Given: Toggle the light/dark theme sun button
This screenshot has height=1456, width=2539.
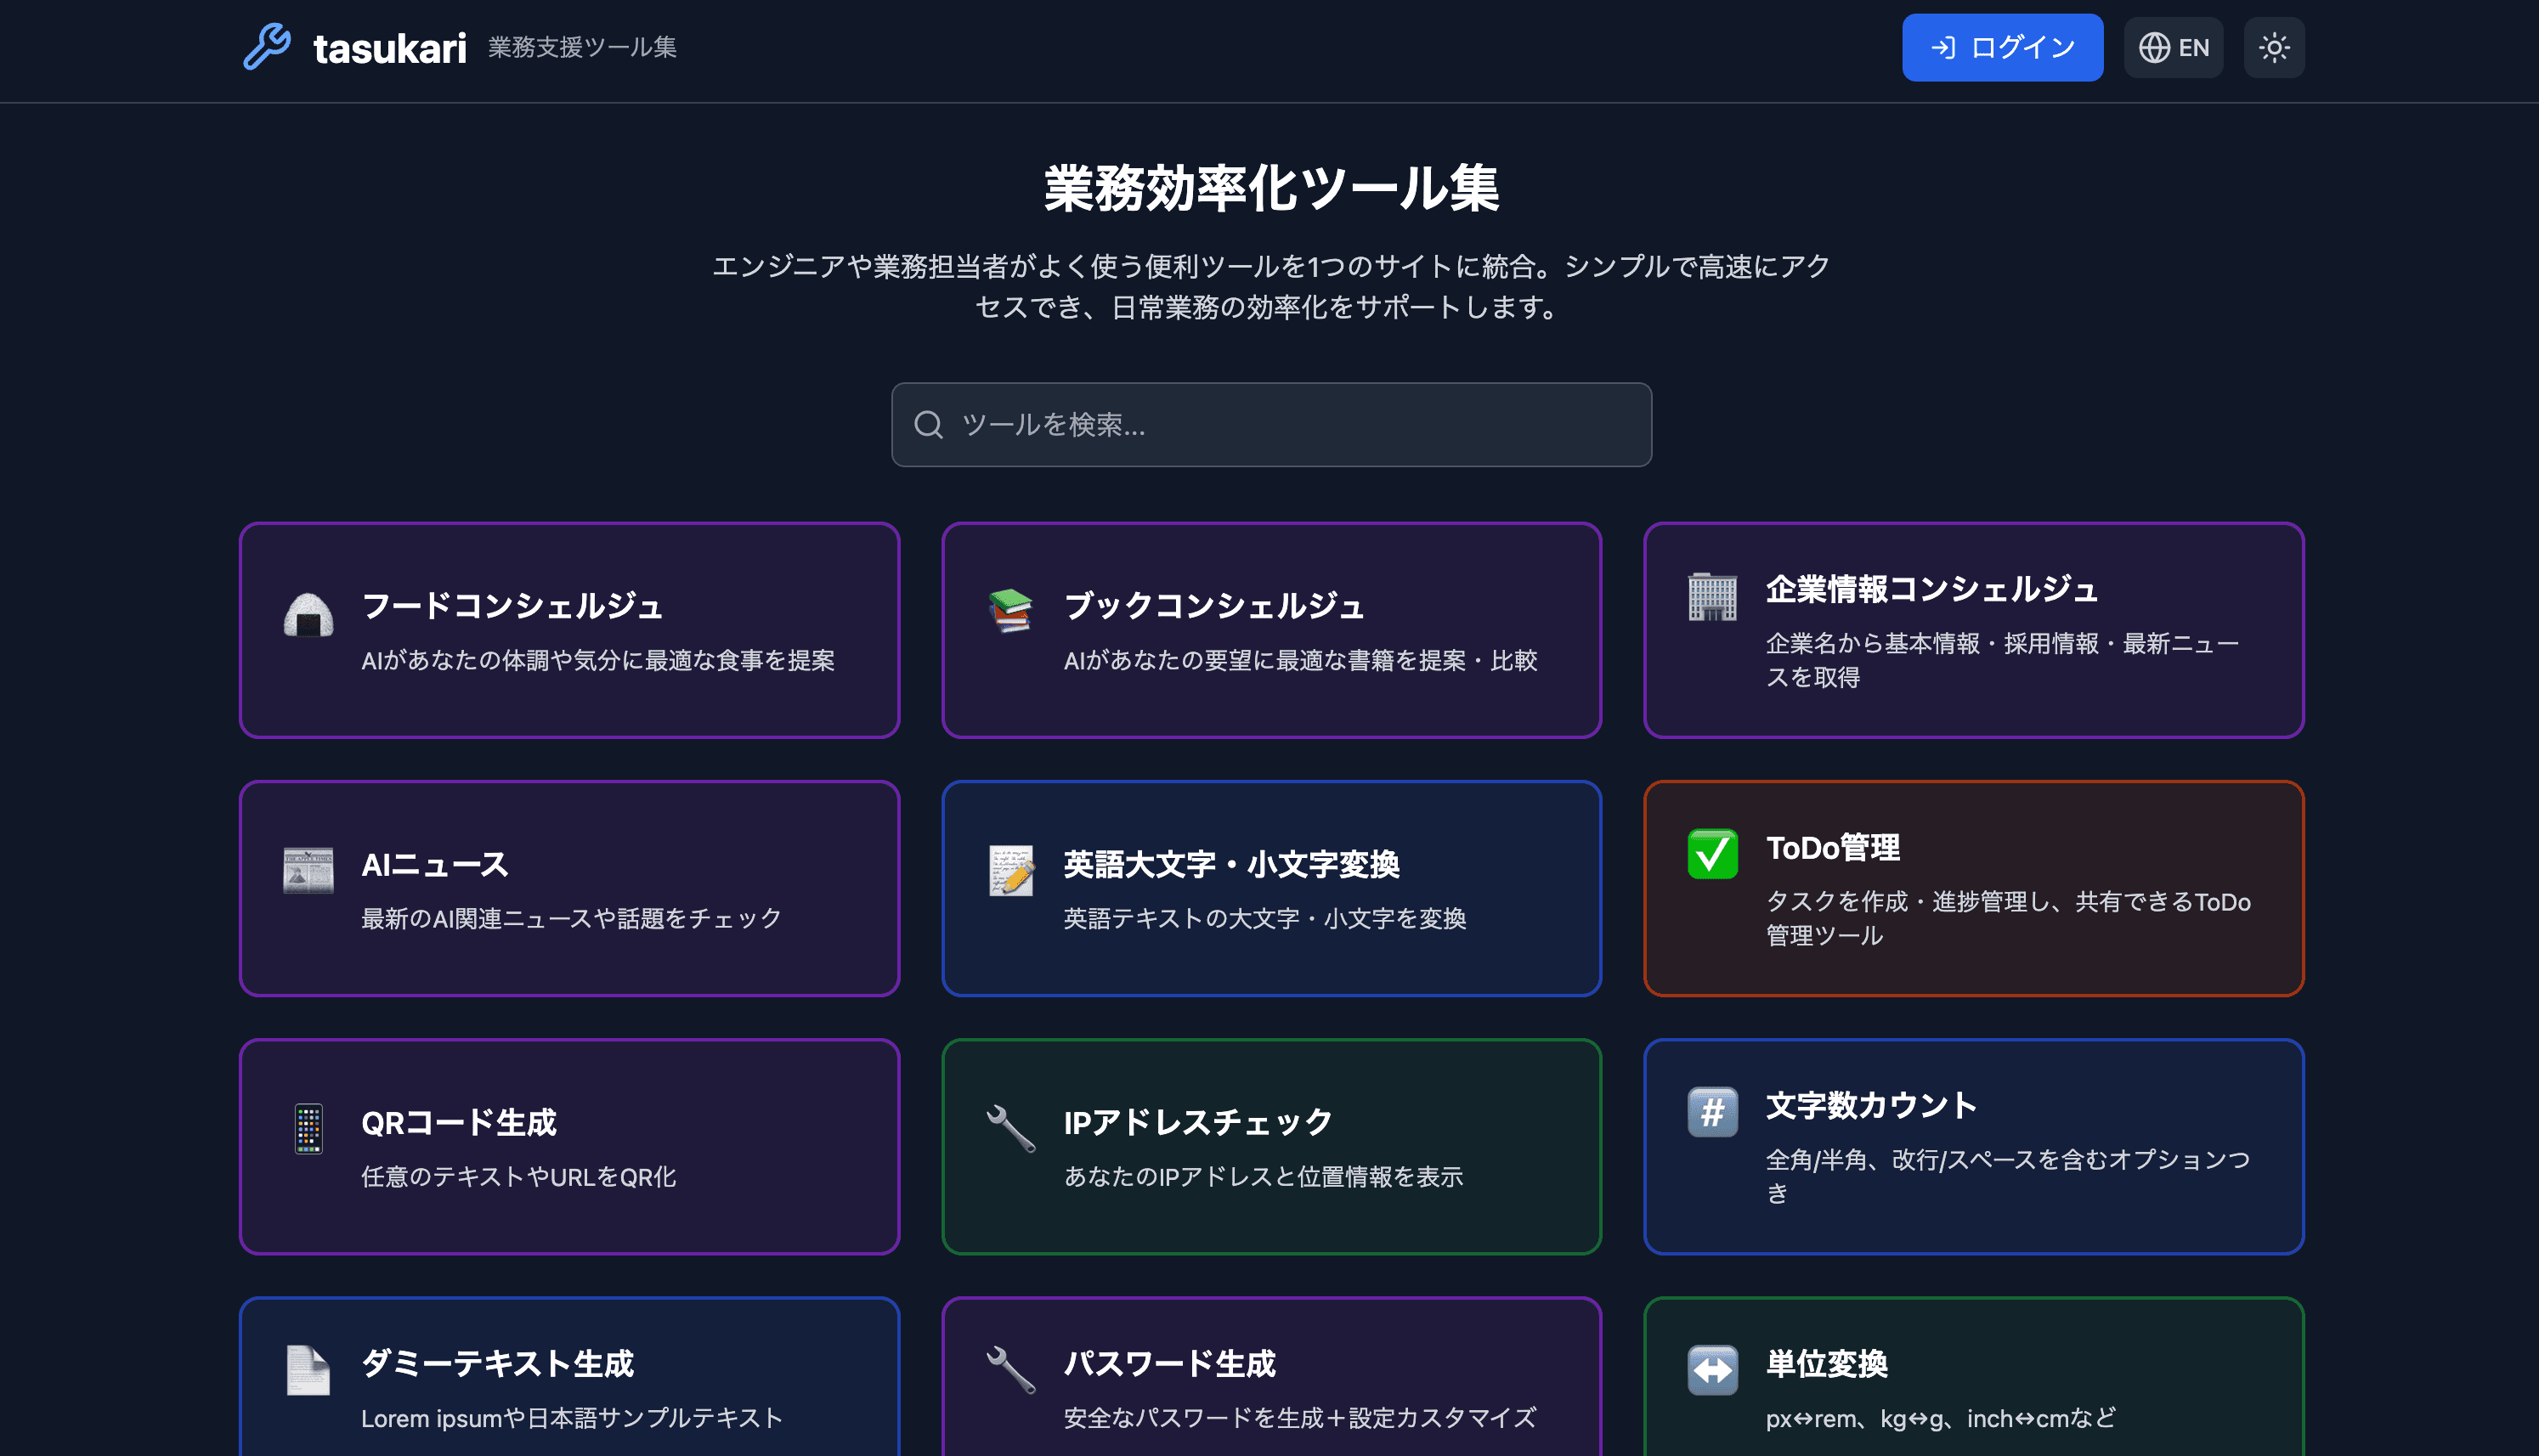Looking at the screenshot, I should [x=2273, y=48].
